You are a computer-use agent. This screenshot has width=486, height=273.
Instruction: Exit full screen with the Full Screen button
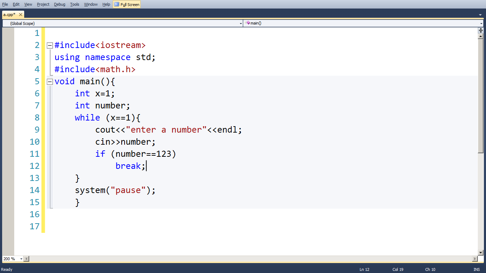(127, 4)
